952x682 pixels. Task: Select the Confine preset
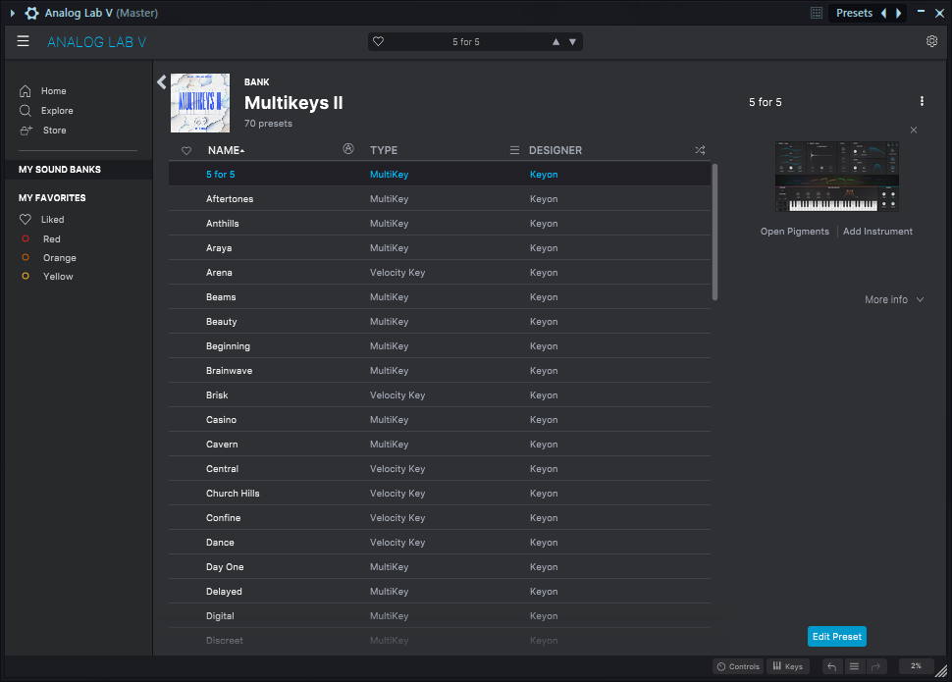click(440, 518)
